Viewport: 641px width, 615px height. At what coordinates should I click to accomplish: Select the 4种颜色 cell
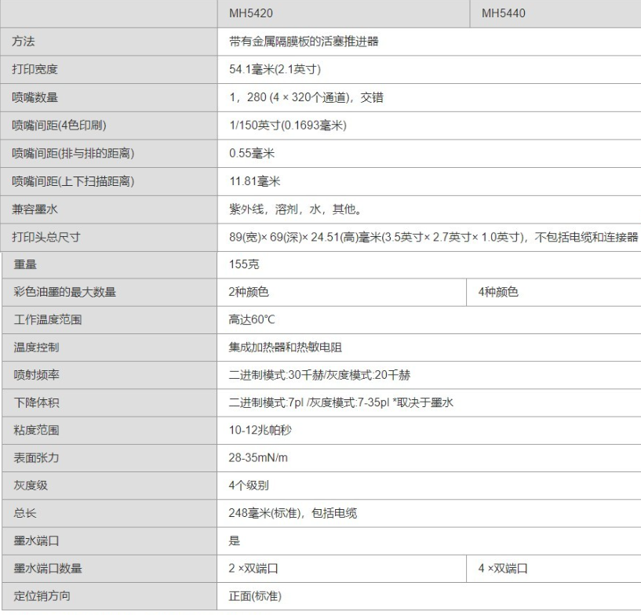pos(498,292)
